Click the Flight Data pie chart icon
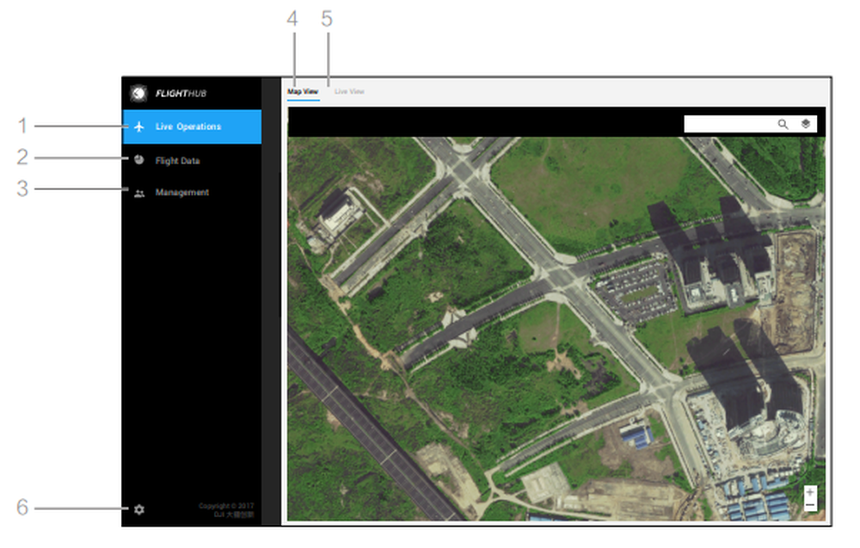This screenshot has height=548, width=860. 139,160
